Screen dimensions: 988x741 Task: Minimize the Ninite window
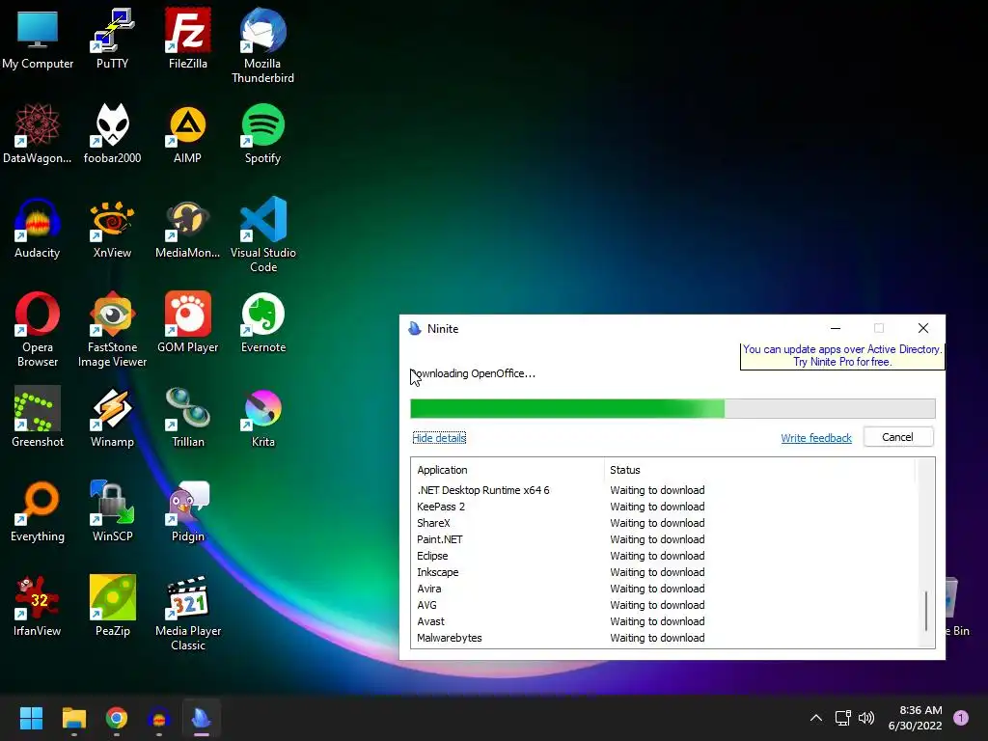tap(836, 328)
